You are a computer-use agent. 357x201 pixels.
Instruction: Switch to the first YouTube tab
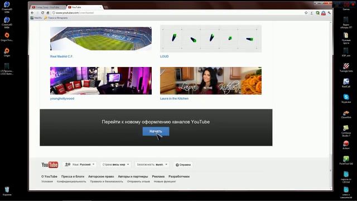pyautogui.click(x=48, y=7)
